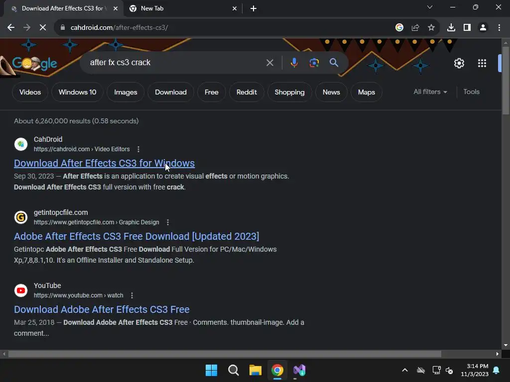Open the Windows Start menu
The width and height of the screenshot is (510, 382).
[x=211, y=370]
